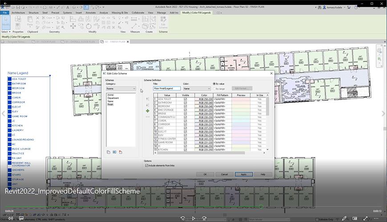Click the Edit Format button
The height and width of the screenshot is (222, 387).
pos(242,88)
